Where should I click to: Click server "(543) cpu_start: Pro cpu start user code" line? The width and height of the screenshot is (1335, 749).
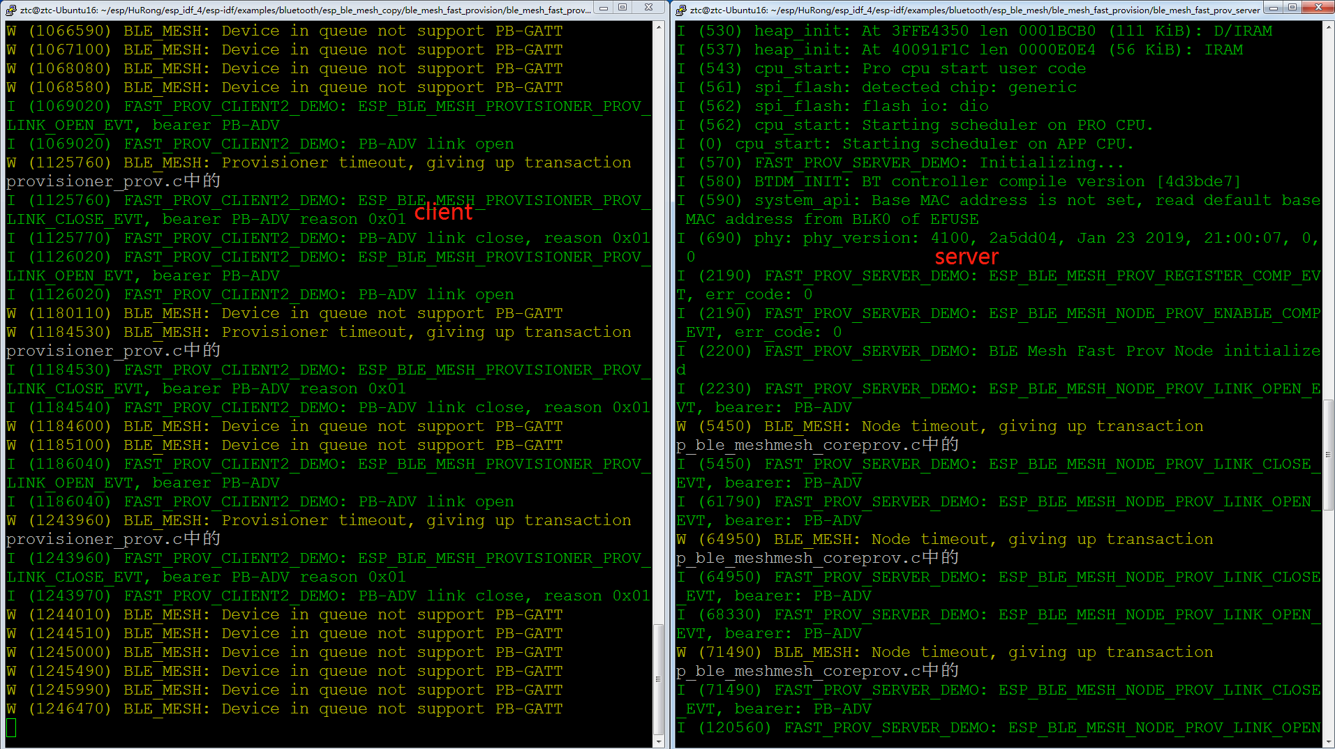click(x=881, y=69)
